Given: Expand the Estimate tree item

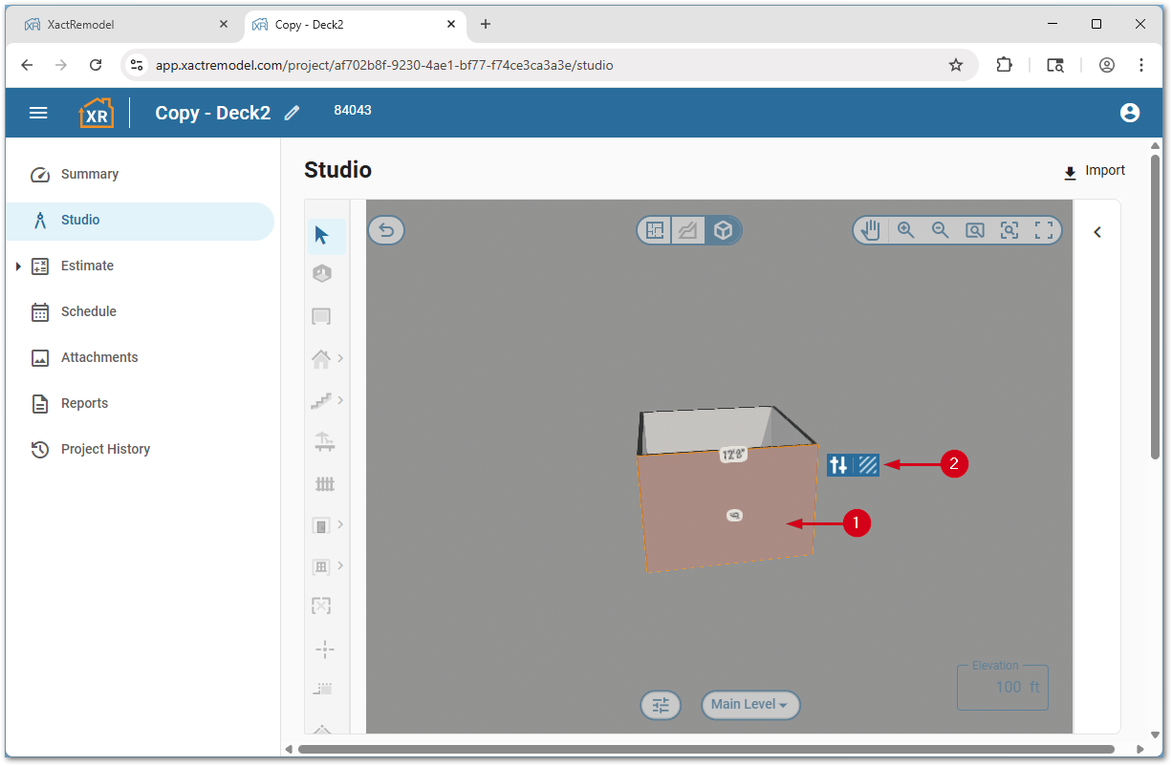Looking at the screenshot, I should [18, 266].
